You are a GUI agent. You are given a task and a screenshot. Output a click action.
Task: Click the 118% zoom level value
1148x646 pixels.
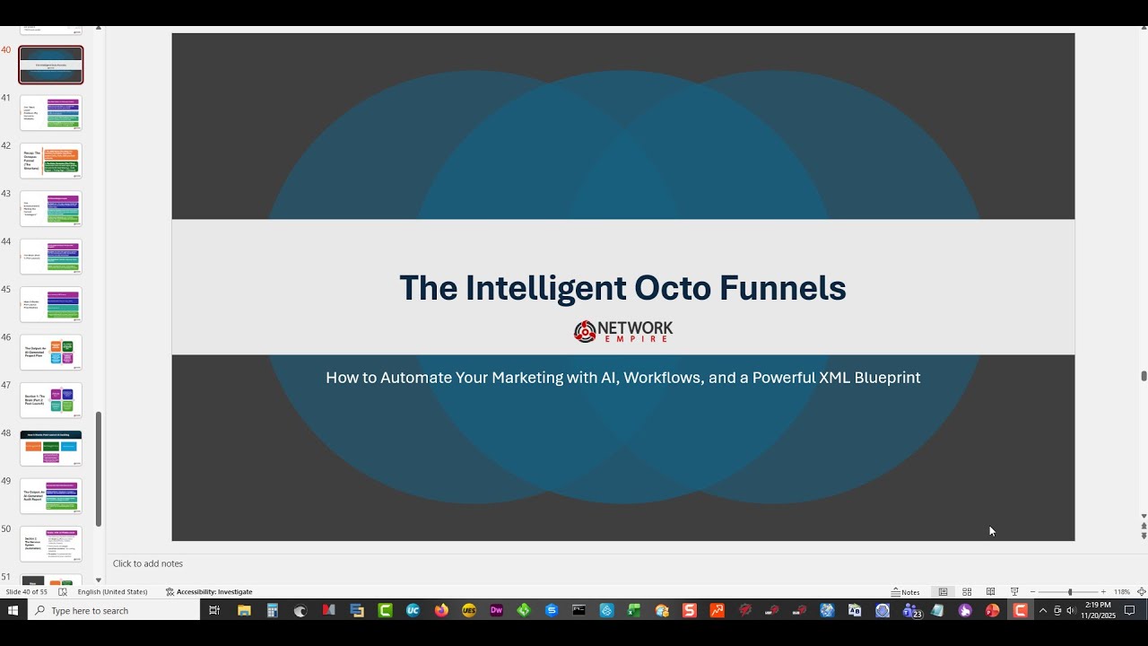(x=1122, y=592)
